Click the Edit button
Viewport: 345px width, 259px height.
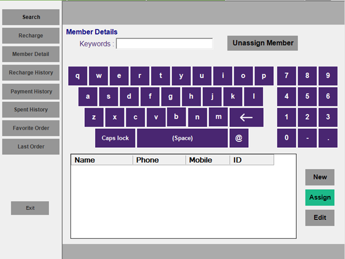click(320, 218)
